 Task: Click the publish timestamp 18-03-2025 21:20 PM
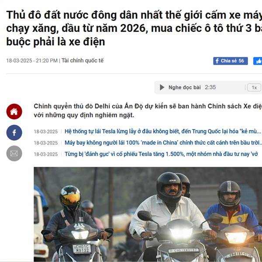pyautogui.click(x=32, y=61)
